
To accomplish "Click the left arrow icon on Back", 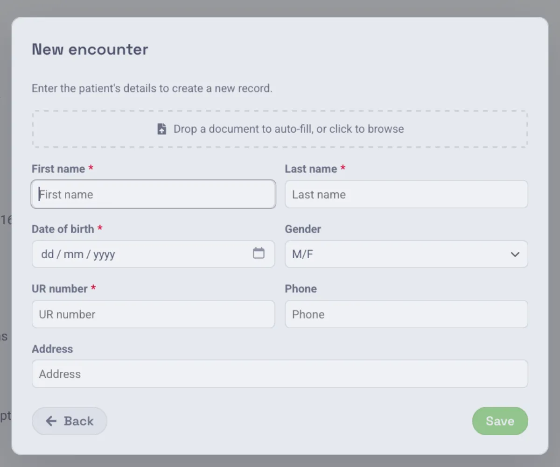I will (x=51, y=421).
